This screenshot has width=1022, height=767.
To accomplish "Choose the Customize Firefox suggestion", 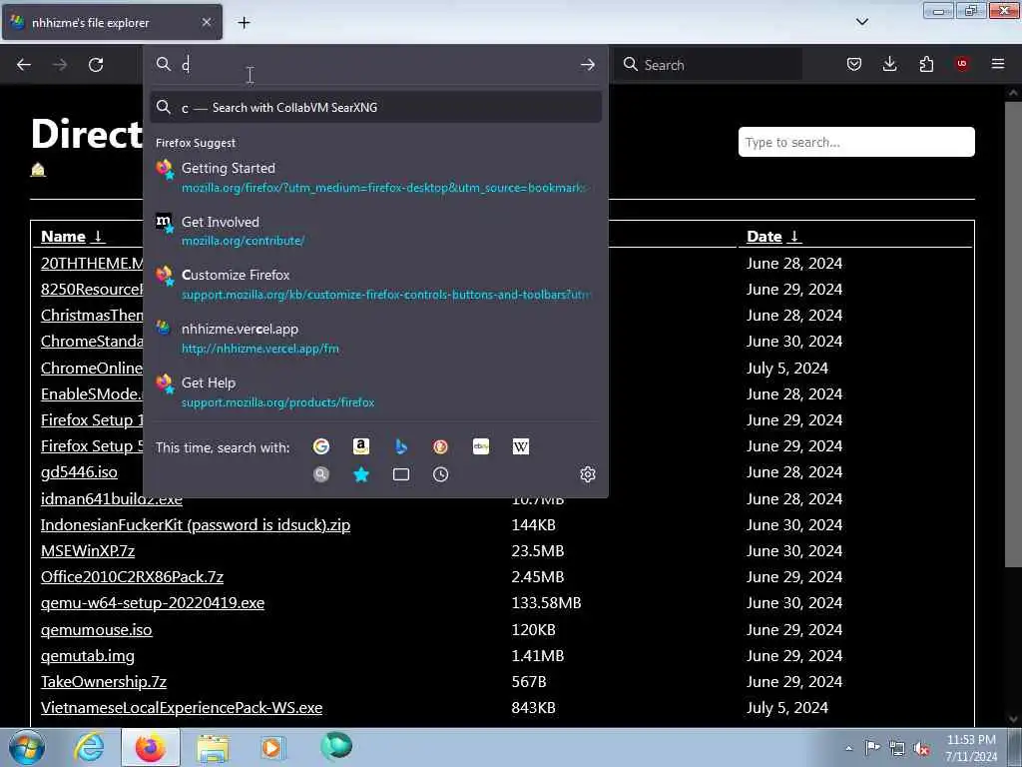I will (375, 285).
